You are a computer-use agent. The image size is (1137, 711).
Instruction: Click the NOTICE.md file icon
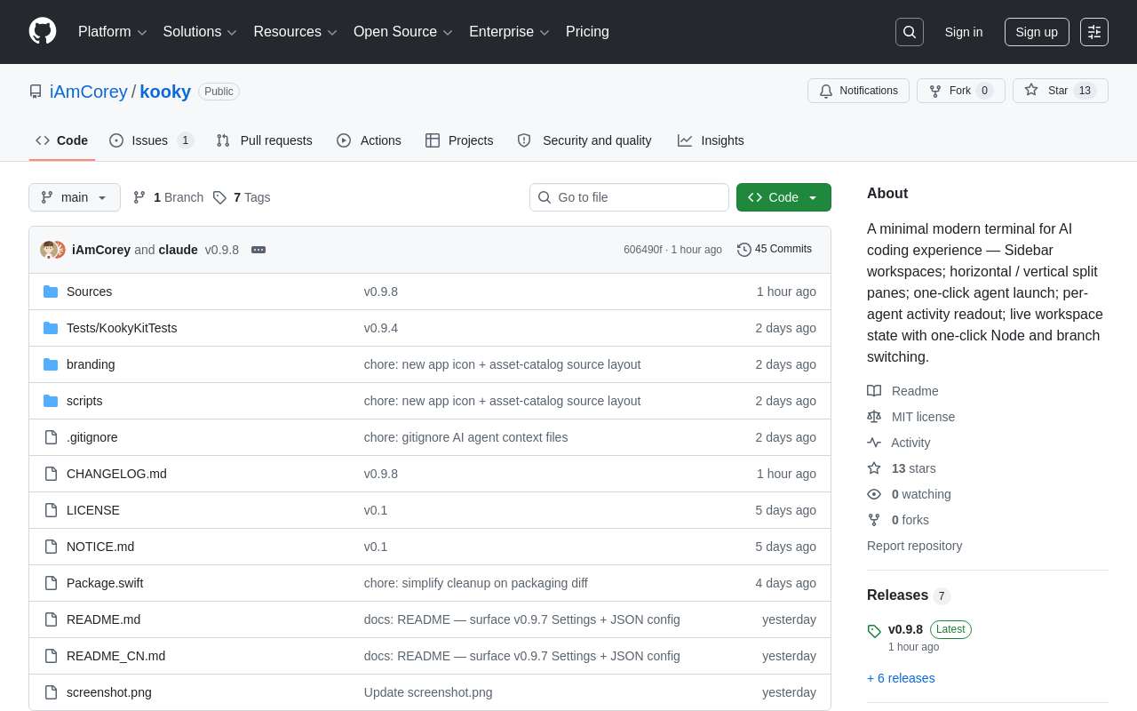pos(51,547)
